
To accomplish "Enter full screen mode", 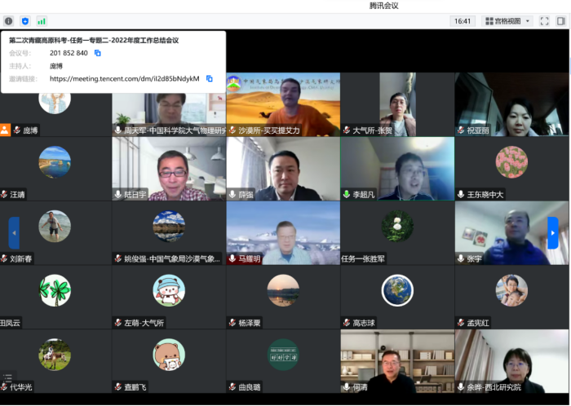I will (x=545, y=21).
